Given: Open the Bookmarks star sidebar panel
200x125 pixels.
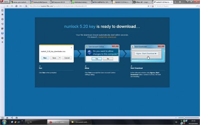Looking at the screenshot, I should (x=2, y=14).
